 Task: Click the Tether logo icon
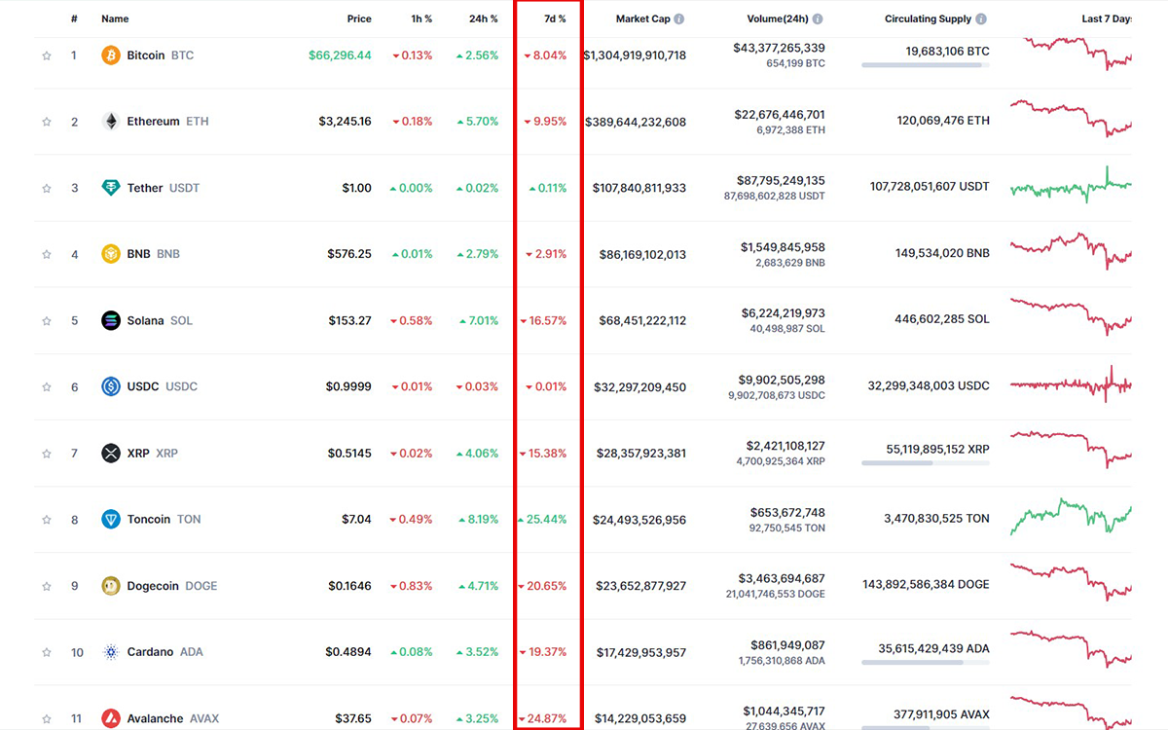click(x=111, y=188)
